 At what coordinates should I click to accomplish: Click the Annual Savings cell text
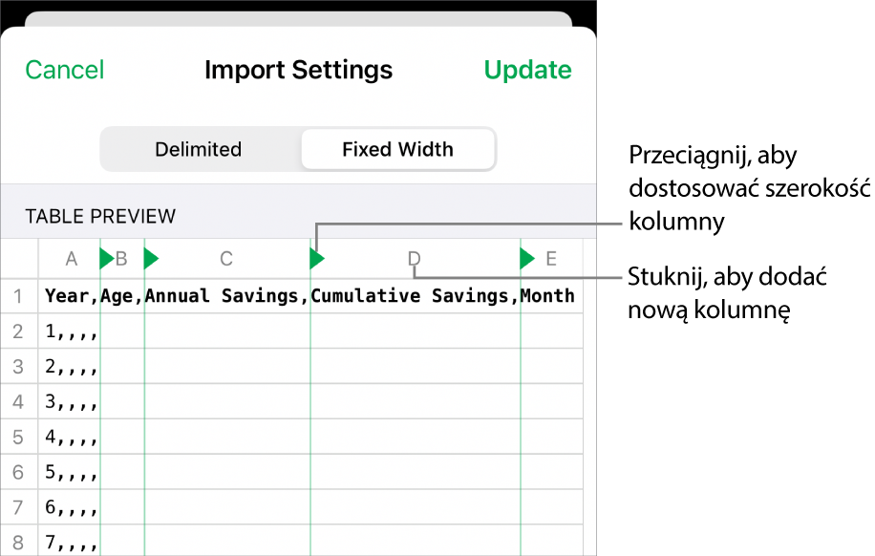click(x=224, y=295)
